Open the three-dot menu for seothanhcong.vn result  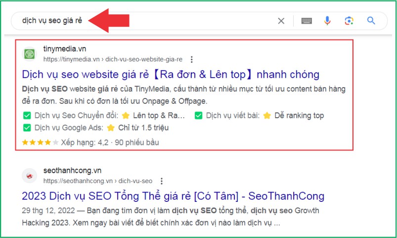162,181
